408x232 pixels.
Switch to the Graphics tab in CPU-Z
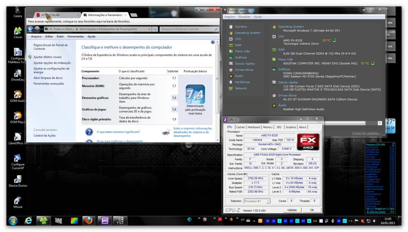click(291, 127)
